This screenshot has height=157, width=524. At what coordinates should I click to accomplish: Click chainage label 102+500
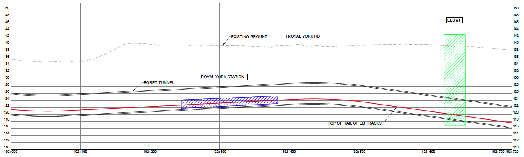[359, 152]
